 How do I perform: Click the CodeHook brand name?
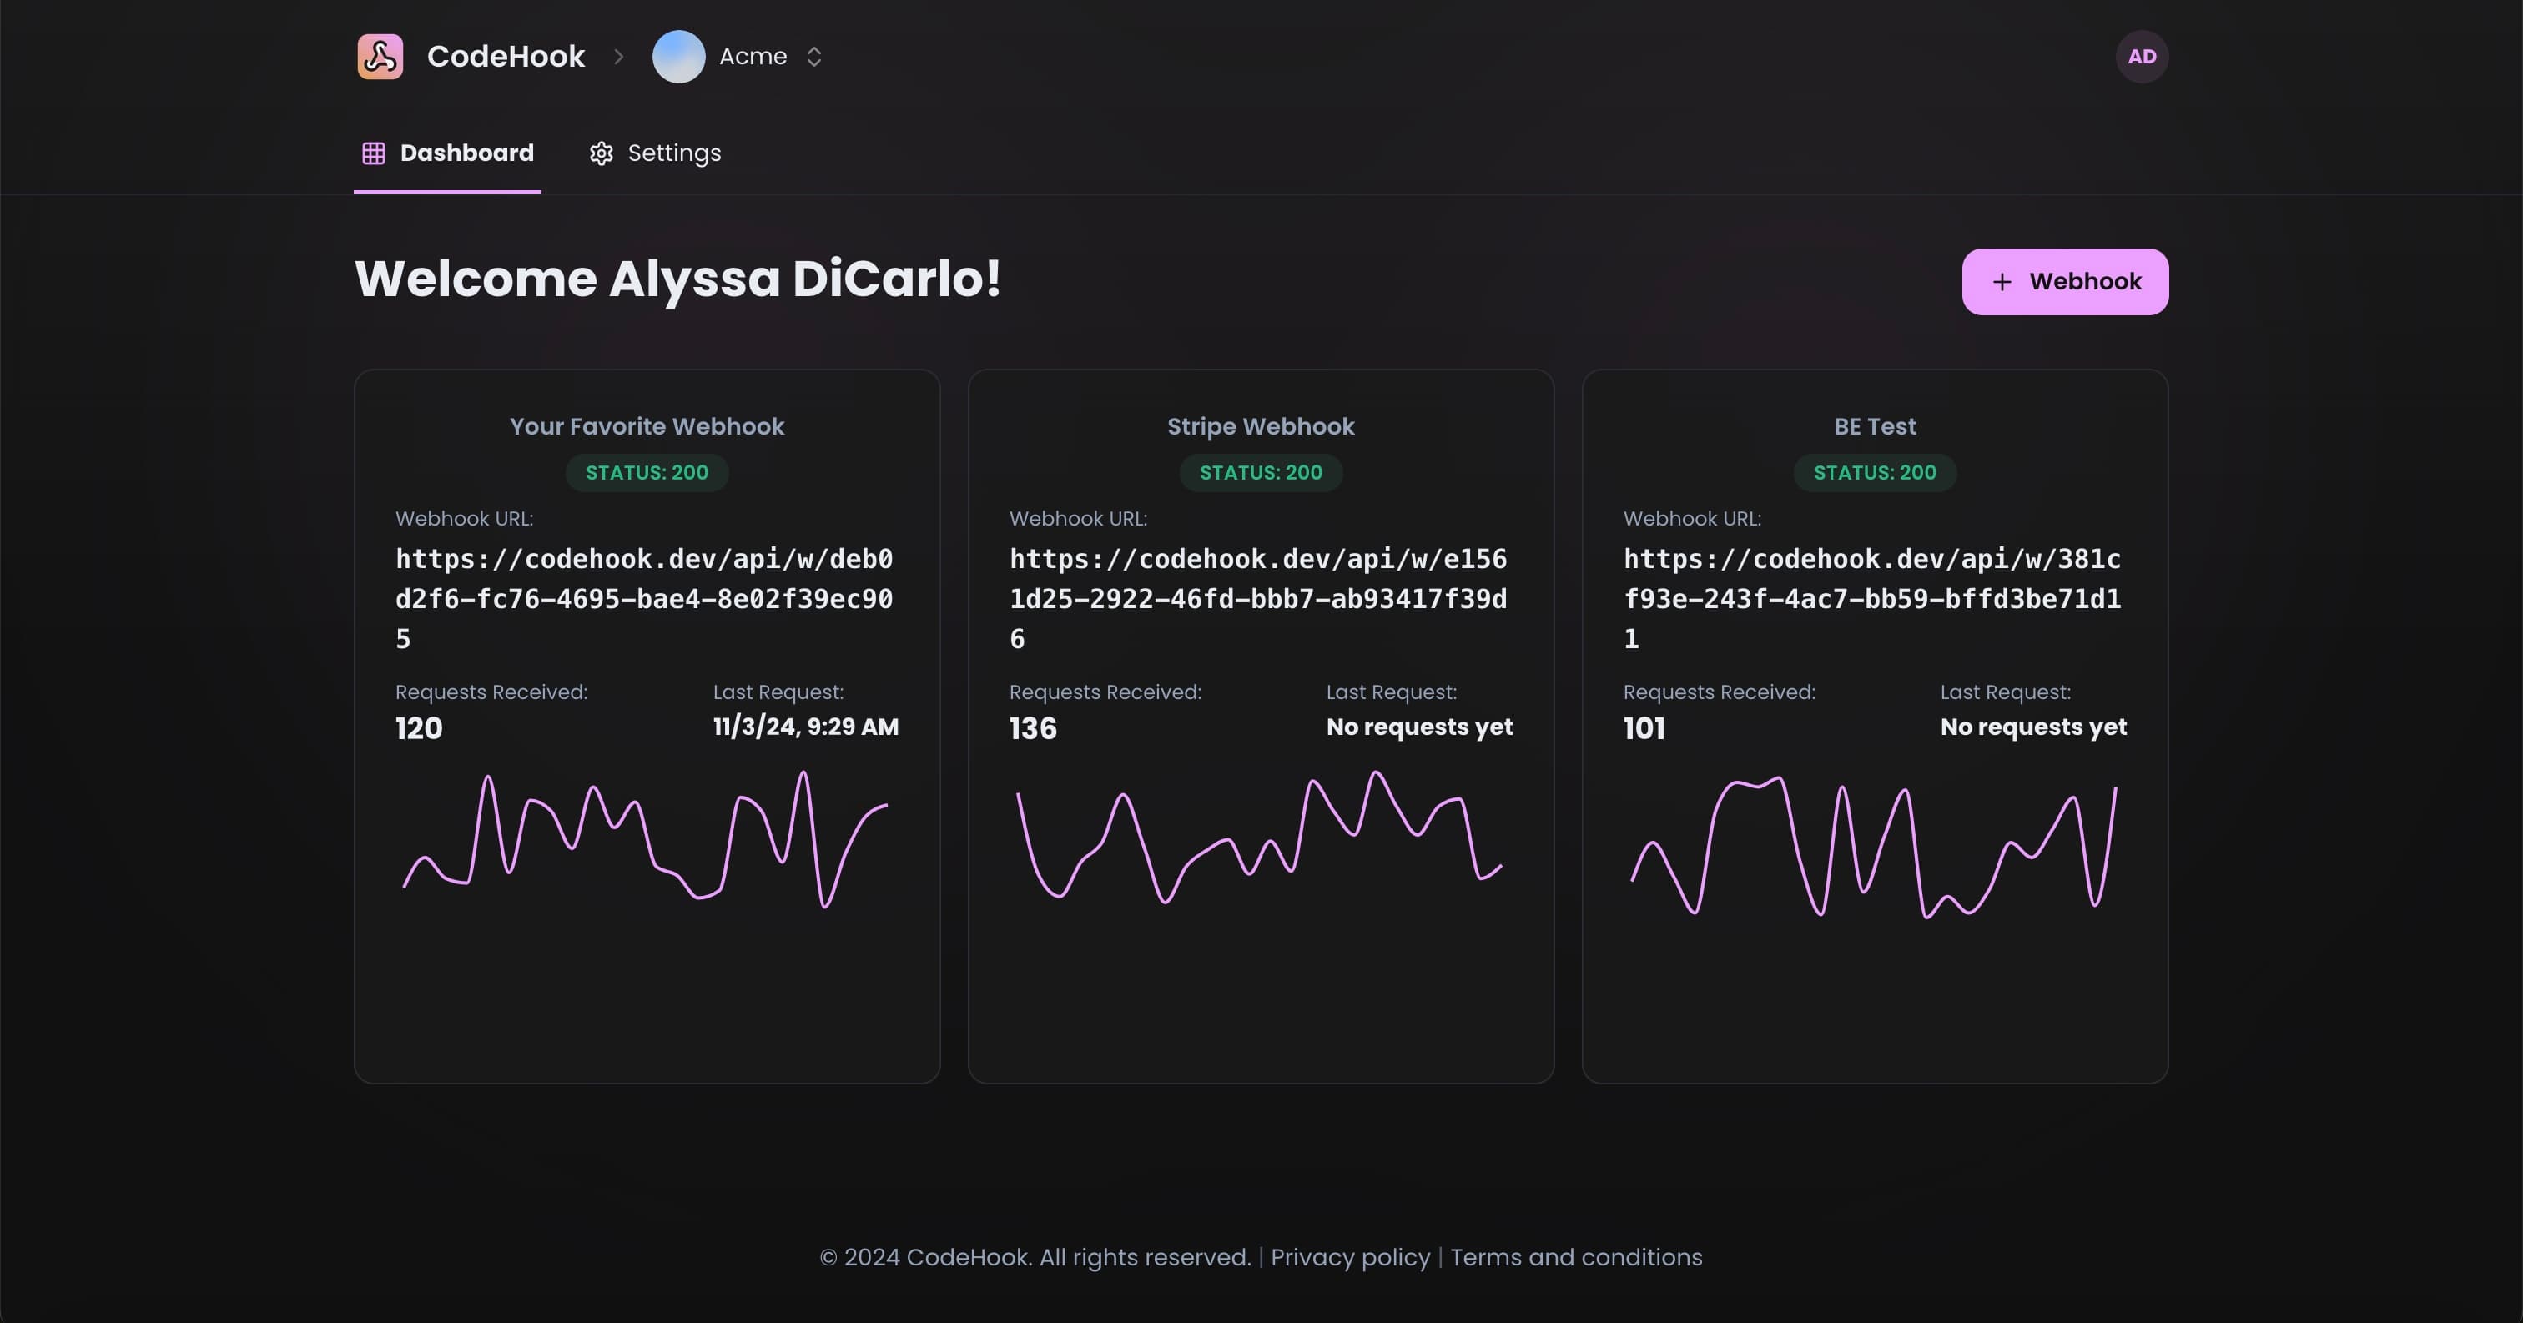(506, 57)
